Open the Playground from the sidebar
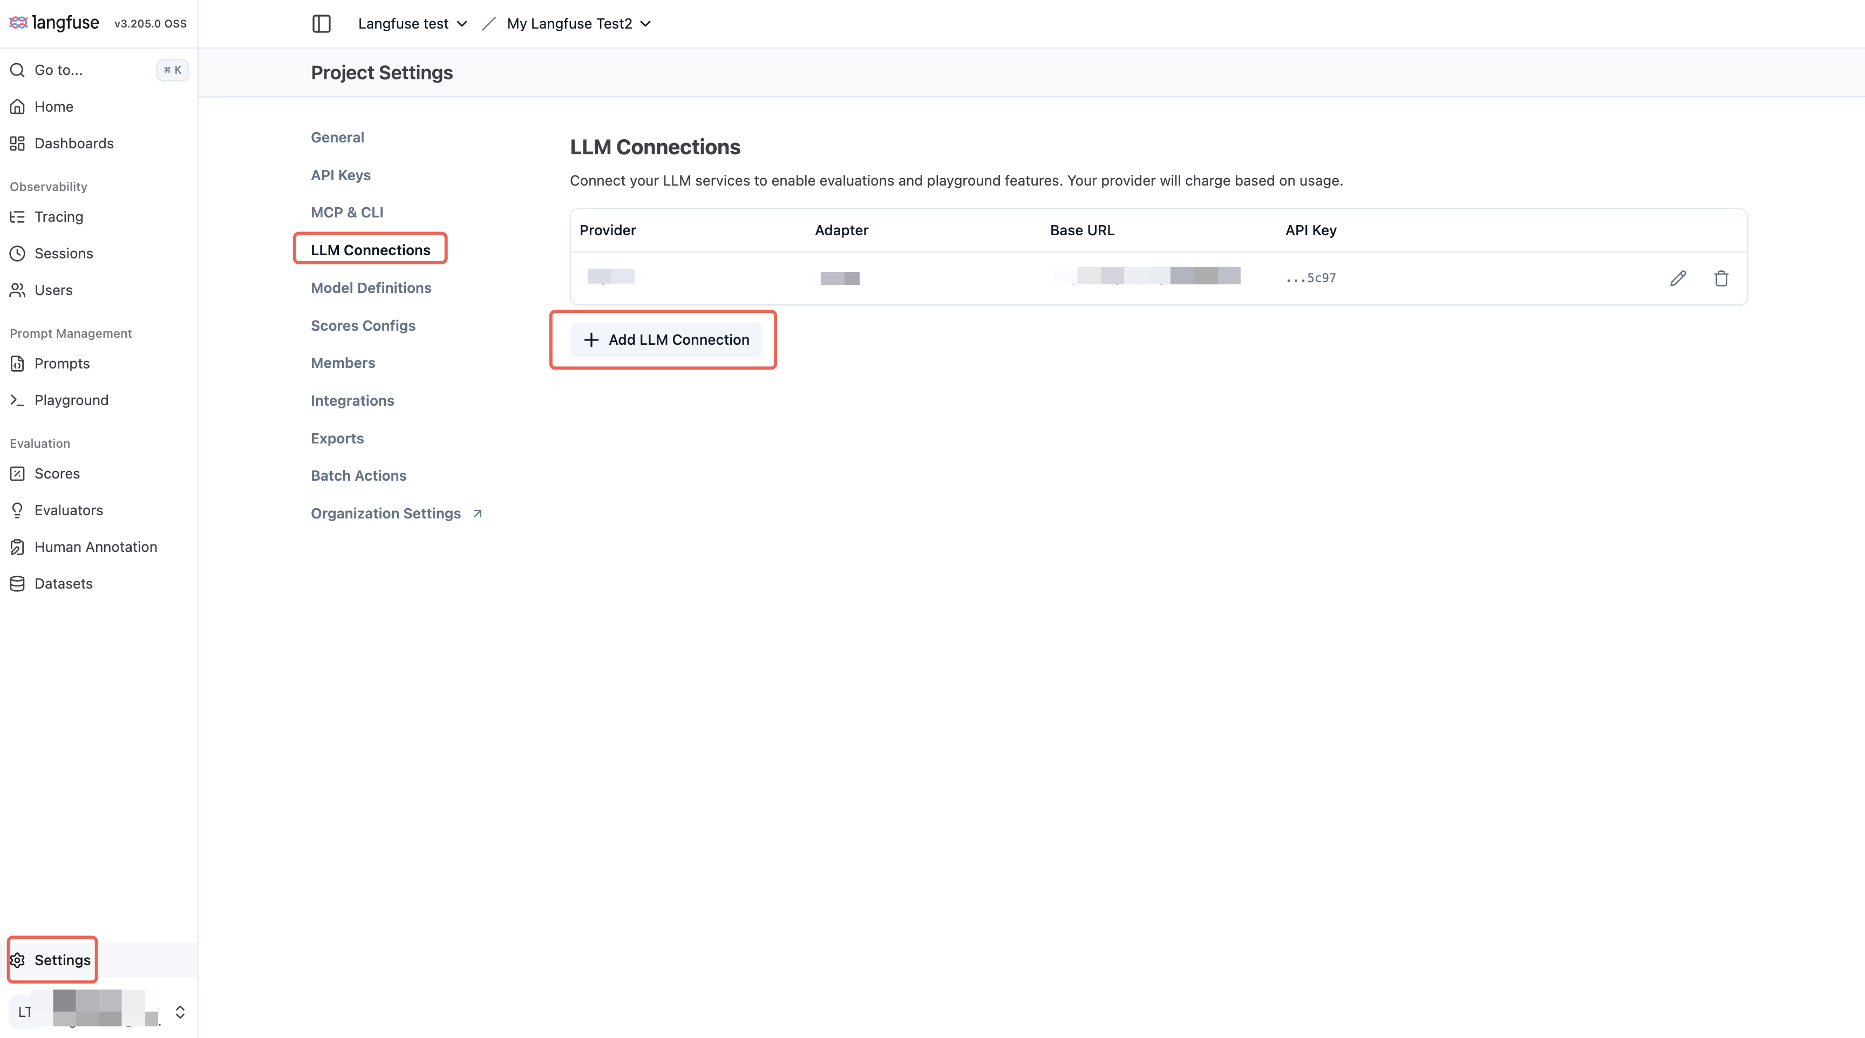 click(98, 400)
